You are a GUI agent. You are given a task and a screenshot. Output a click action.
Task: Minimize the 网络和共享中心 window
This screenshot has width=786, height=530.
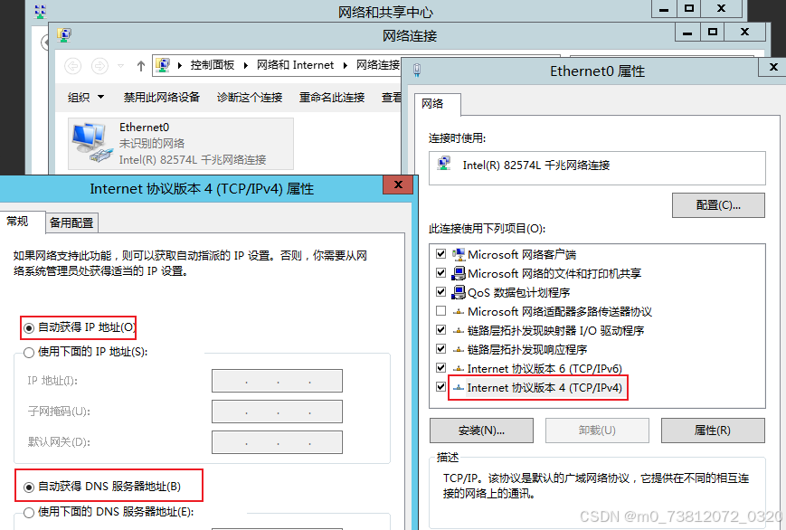click(x=664, y=9)
